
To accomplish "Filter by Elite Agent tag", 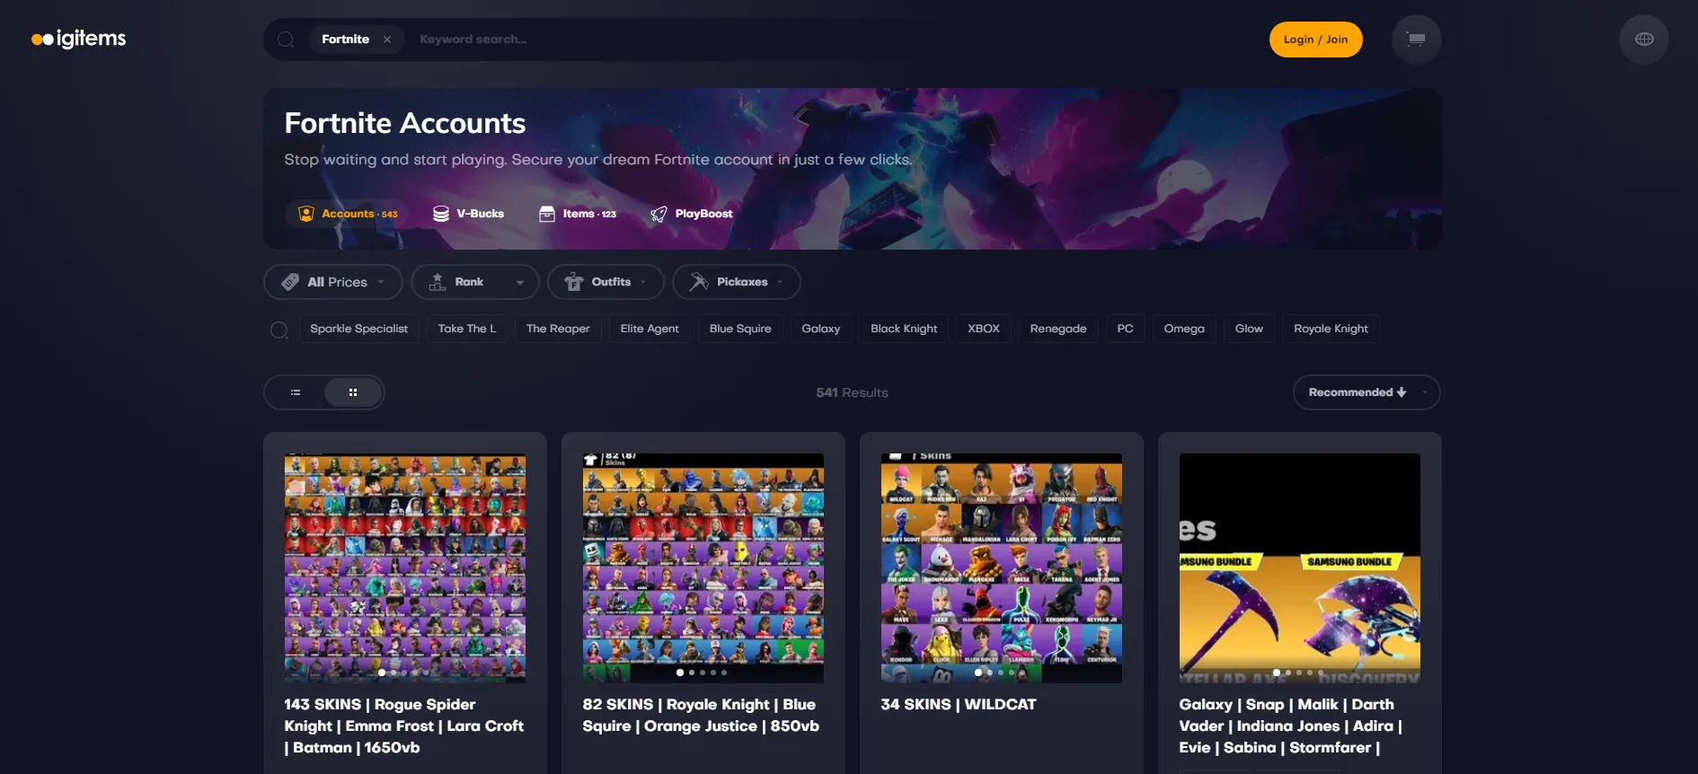I will click(650, 329).
